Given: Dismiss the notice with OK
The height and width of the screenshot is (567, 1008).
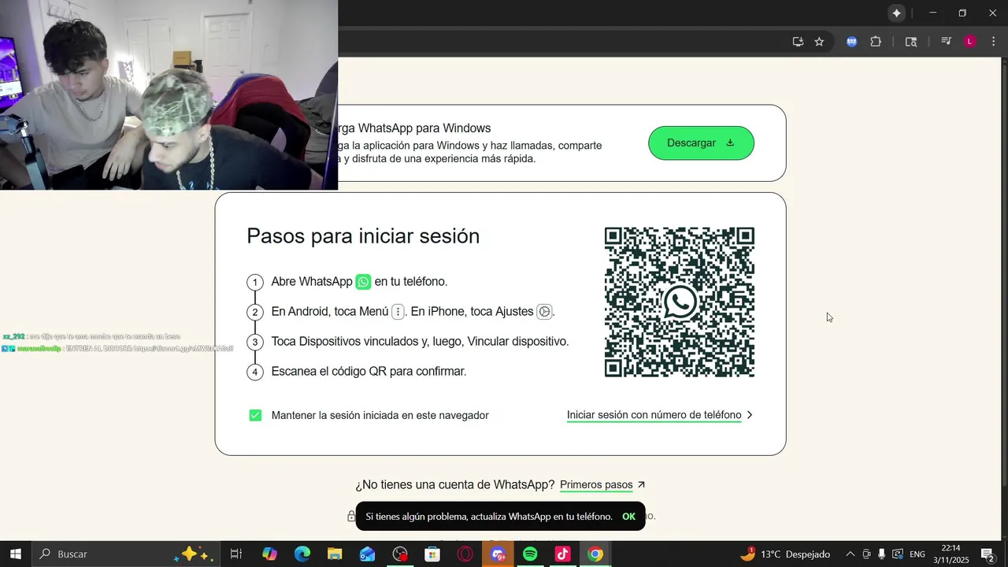Looking at the screenshot, I should click(x=628, y=517).
